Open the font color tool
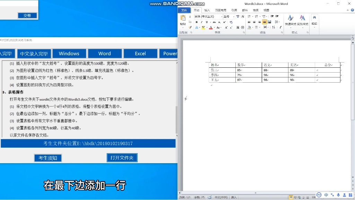 (x=210, y=27)
